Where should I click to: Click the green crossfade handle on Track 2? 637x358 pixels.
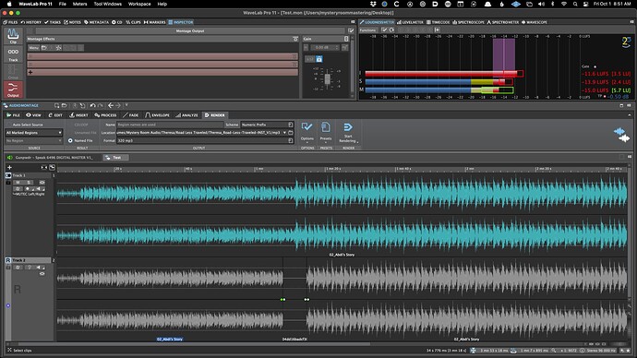(282, 300)
